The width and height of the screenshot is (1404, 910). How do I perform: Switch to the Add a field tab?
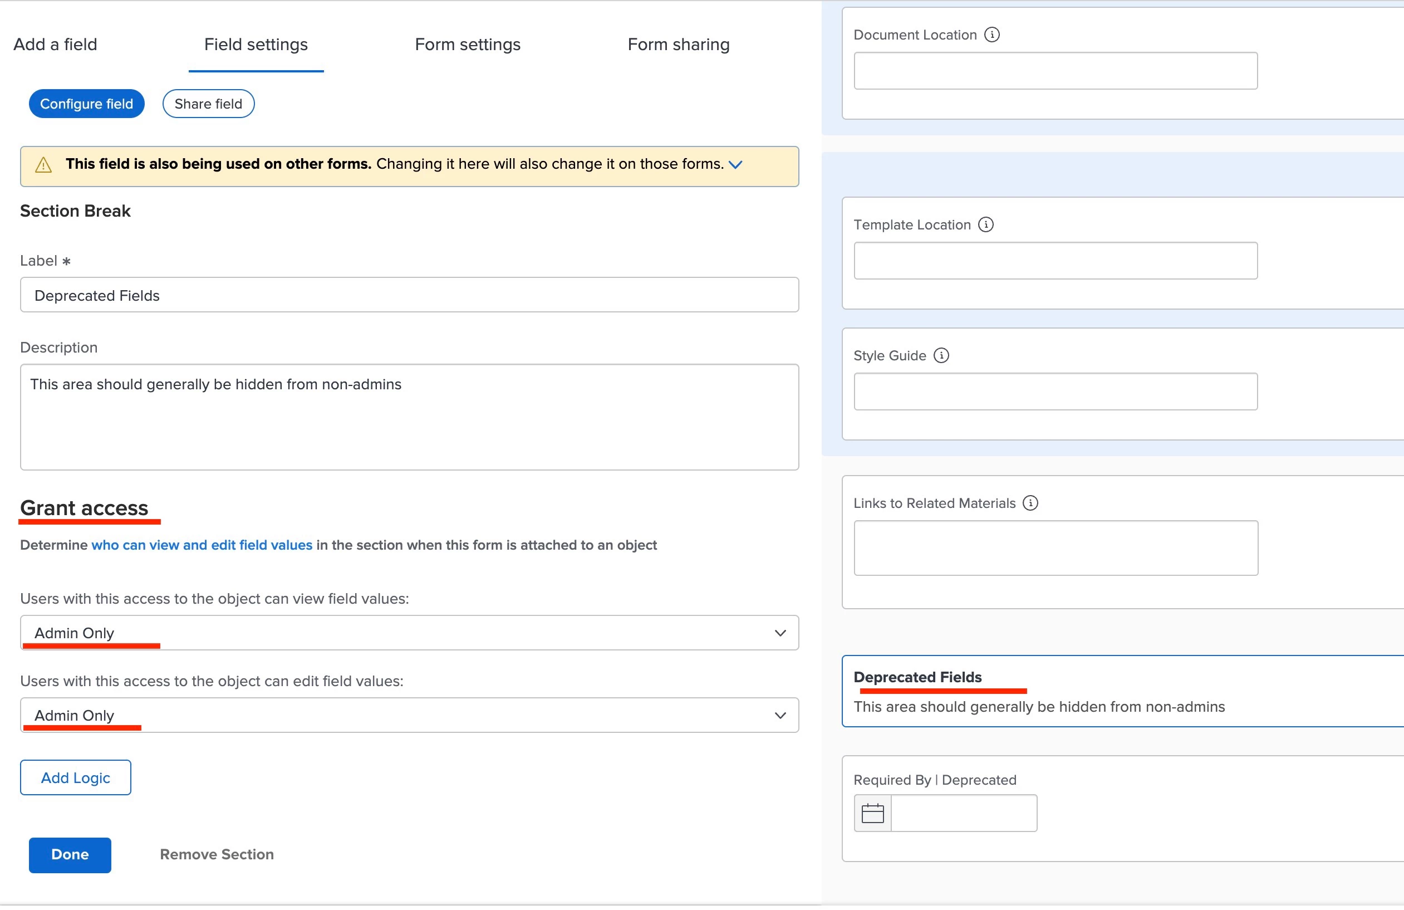(56, 44)
